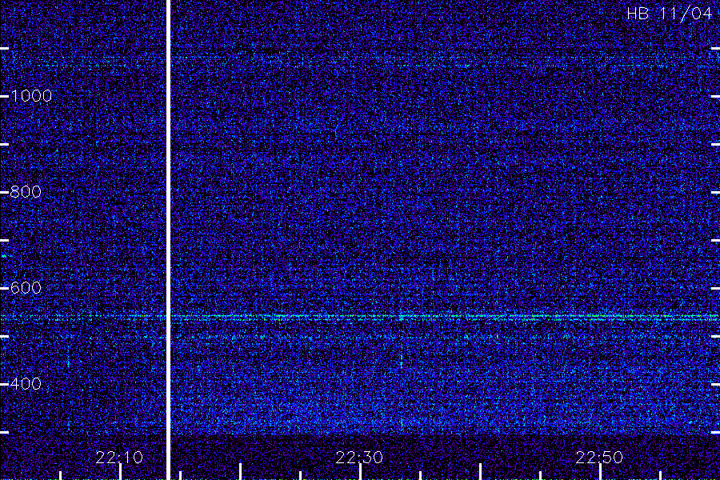Click the 800 frequency axis label
720x480 pixels.
(x=26, y=191)
